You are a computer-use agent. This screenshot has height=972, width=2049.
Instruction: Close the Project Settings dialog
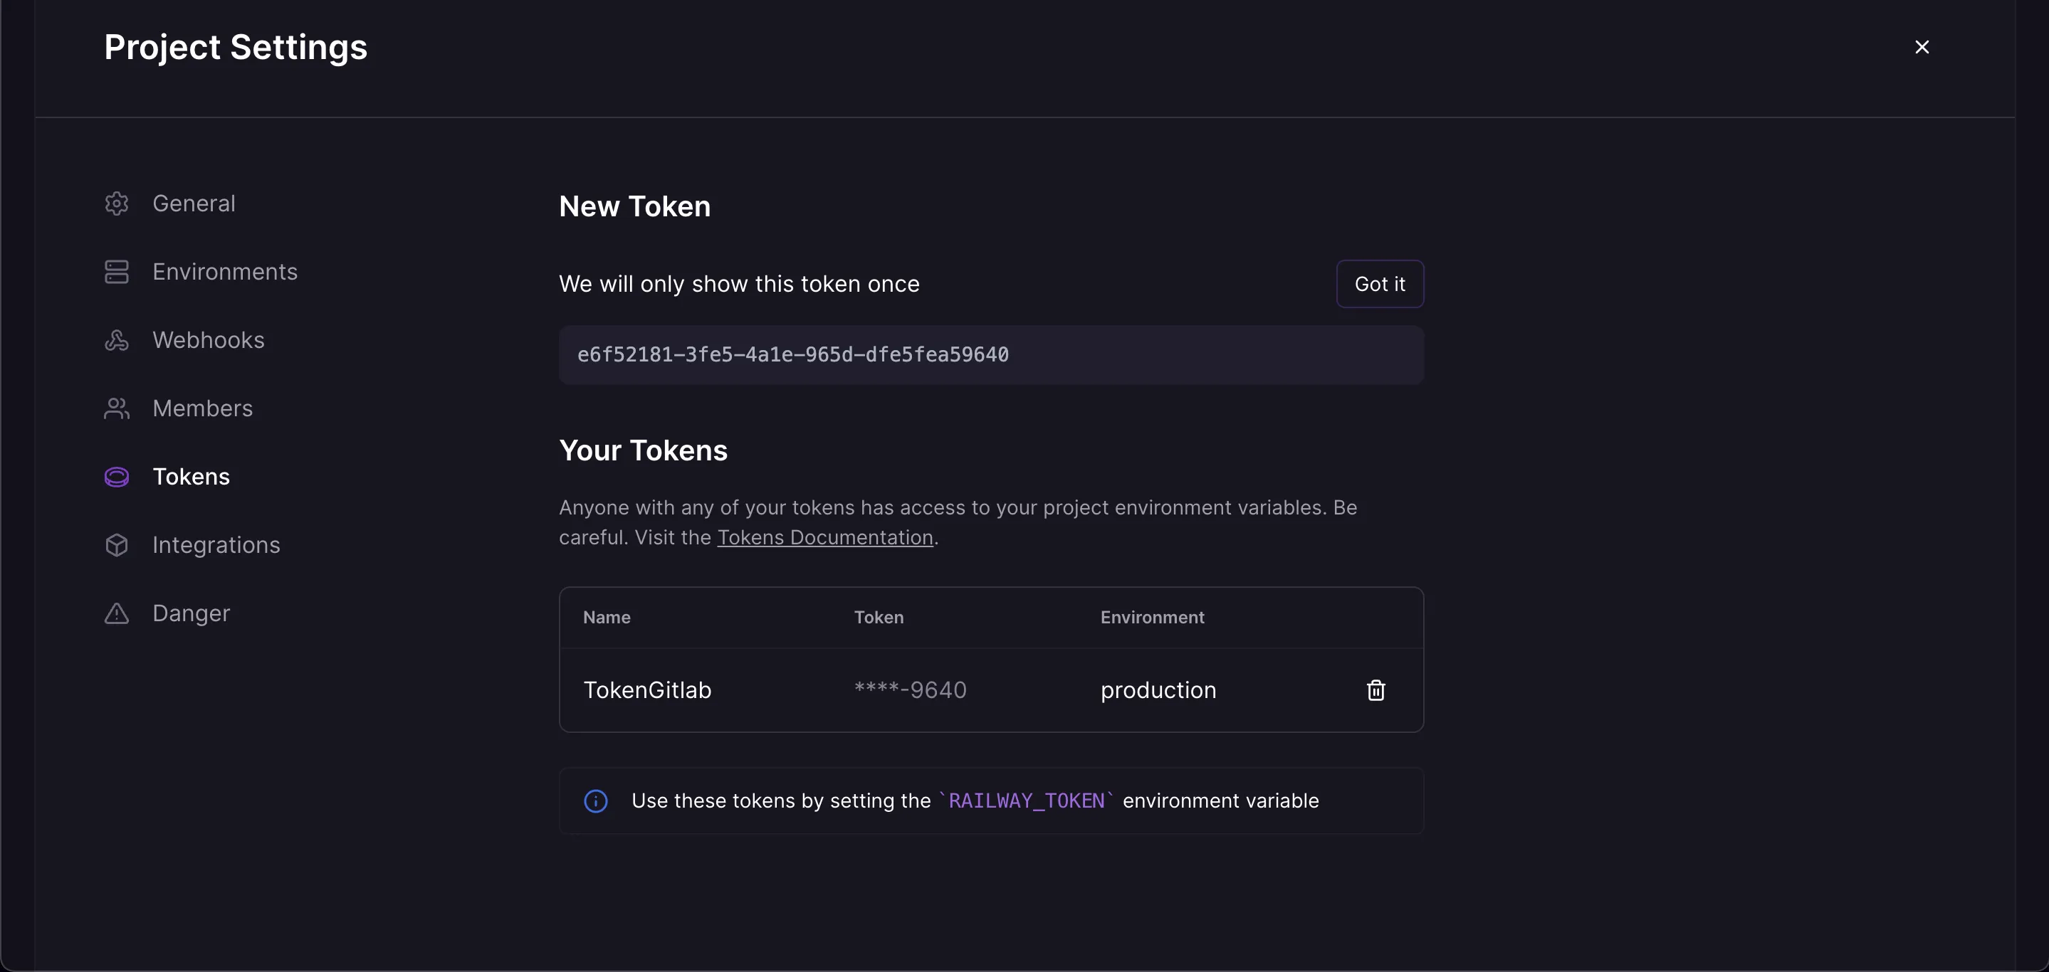click(x=1922, y=47)
